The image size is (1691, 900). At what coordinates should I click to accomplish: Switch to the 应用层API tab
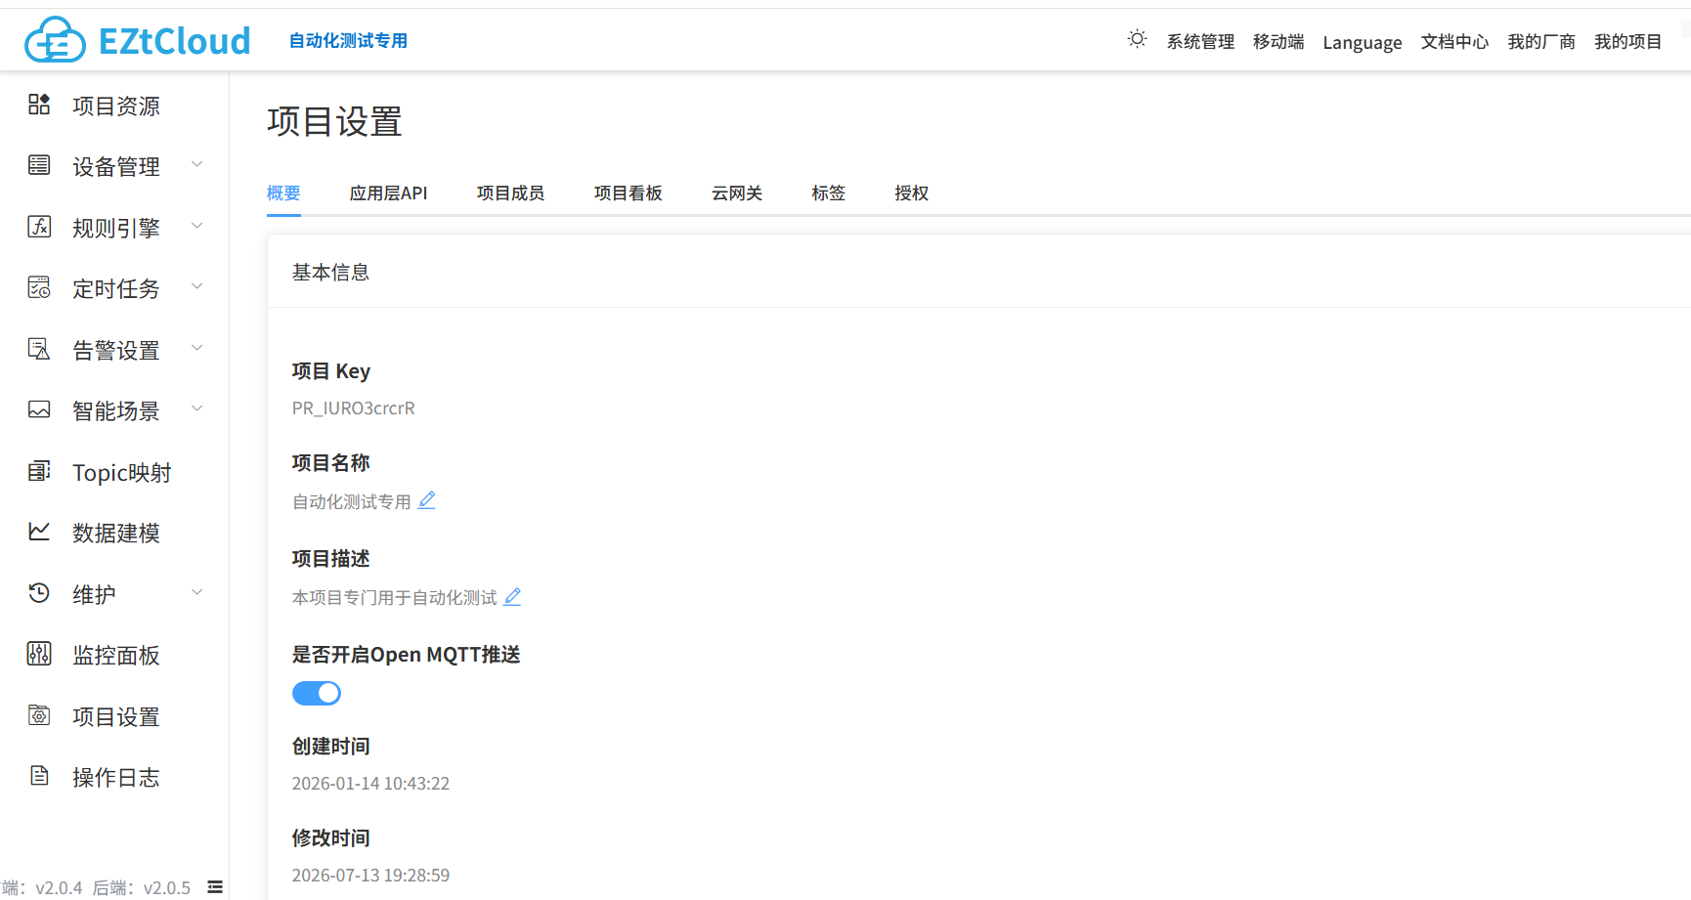point(388,193)
